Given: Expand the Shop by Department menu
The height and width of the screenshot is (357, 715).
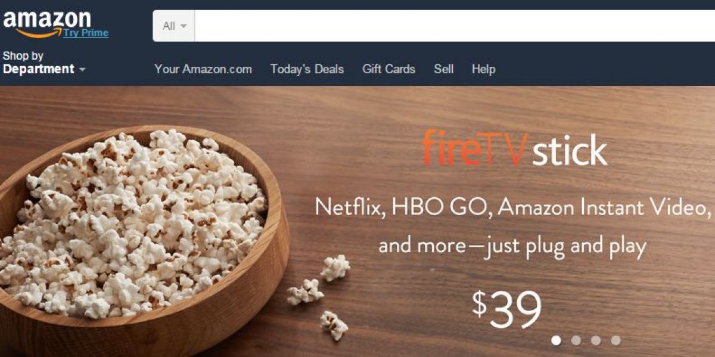Looking at the screenshot, I should coord(44,63).
